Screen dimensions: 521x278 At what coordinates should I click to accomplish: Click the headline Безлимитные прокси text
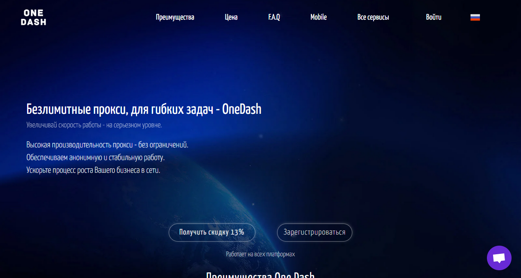point(144,109)
